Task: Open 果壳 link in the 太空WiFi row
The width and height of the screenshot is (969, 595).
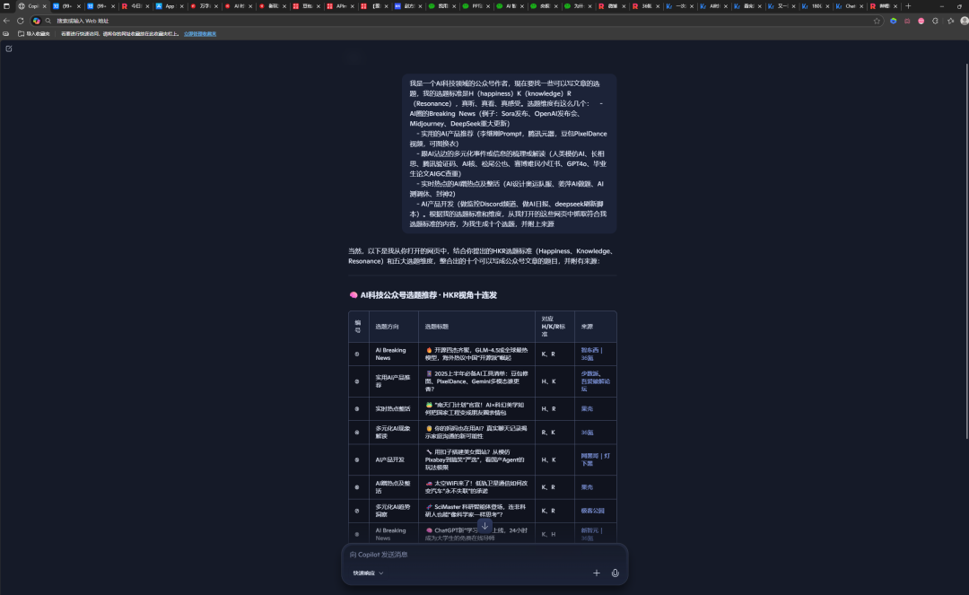Action: point(587,487)
